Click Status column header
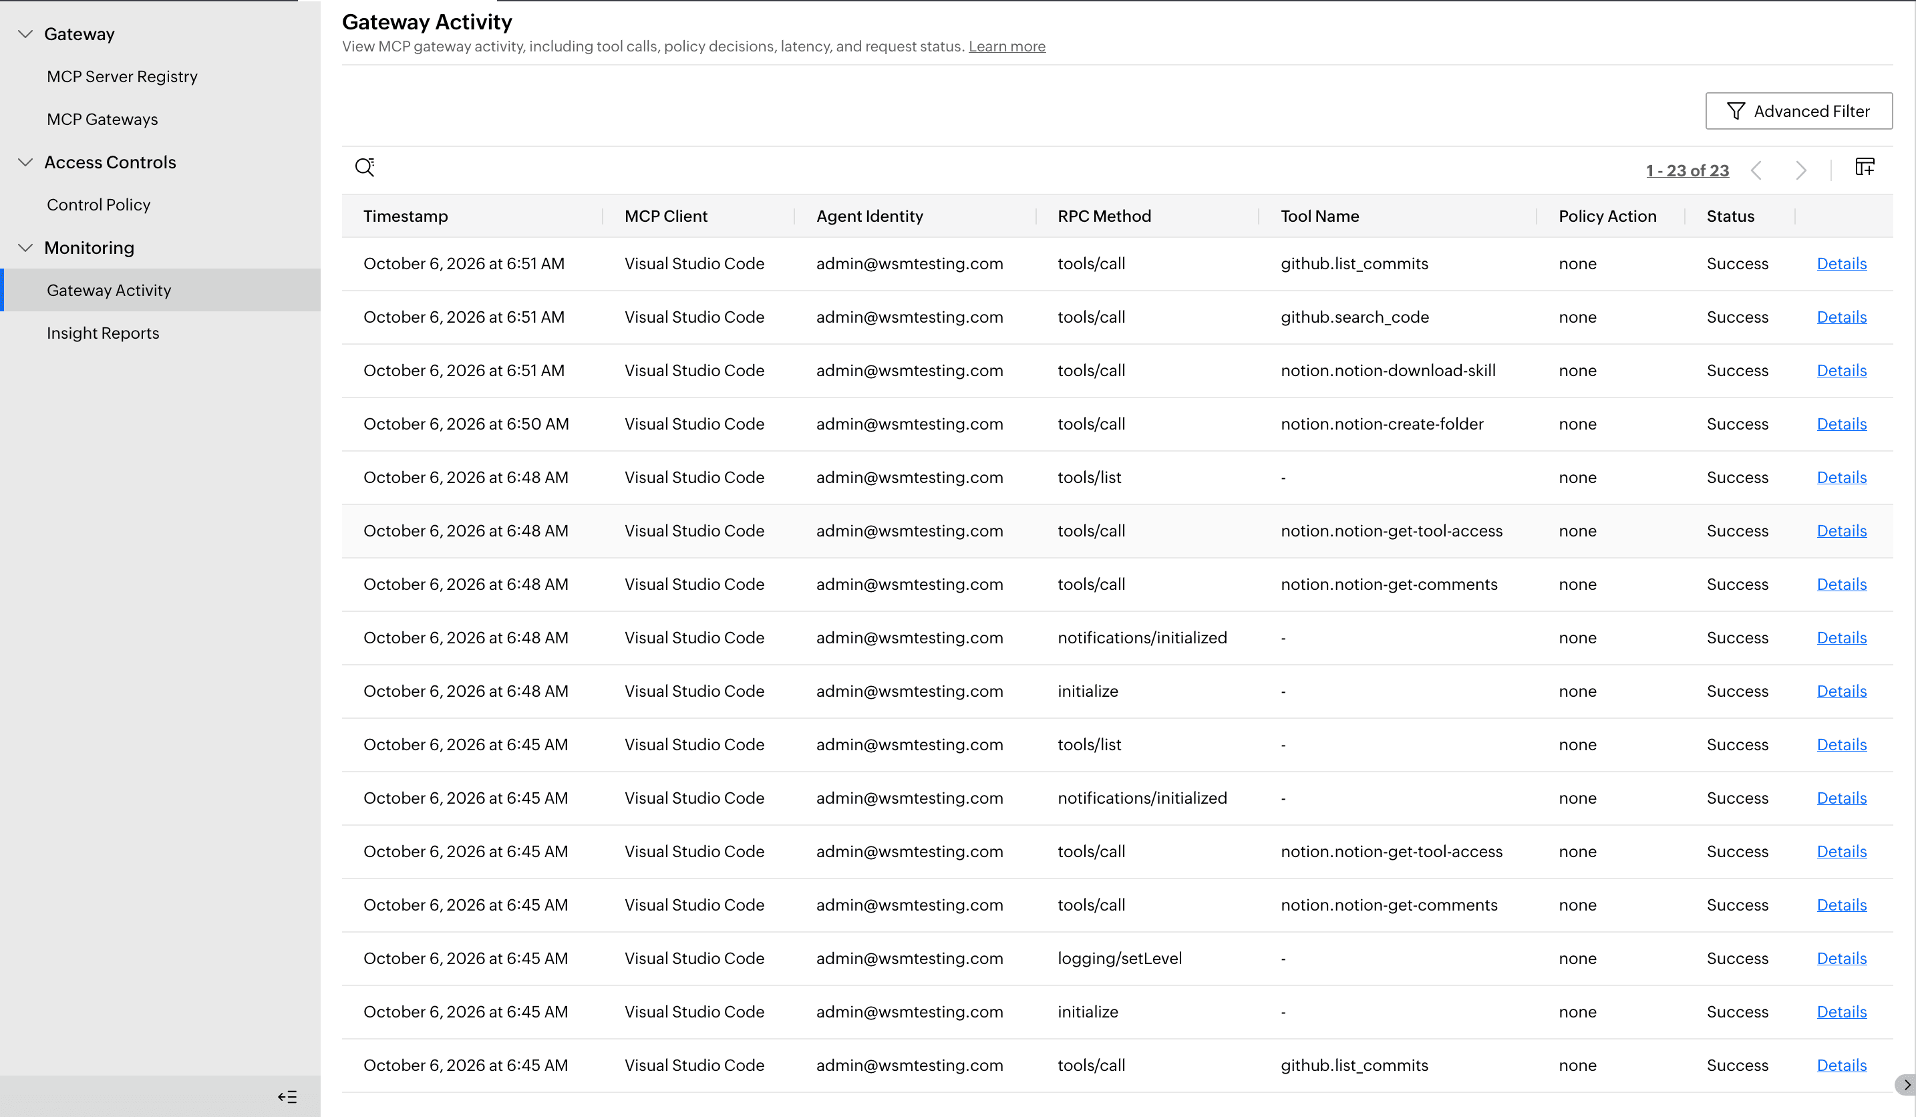The width and height of the screenshot is (1916, 1117). point(1730,216)
